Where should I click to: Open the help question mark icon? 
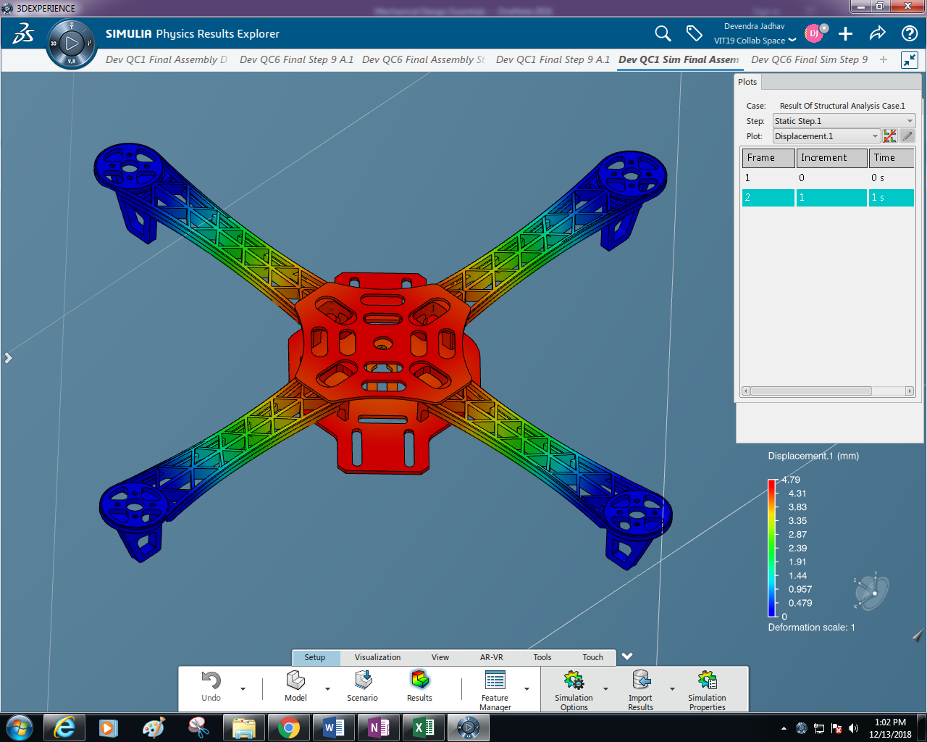click(x=910, y=33)
